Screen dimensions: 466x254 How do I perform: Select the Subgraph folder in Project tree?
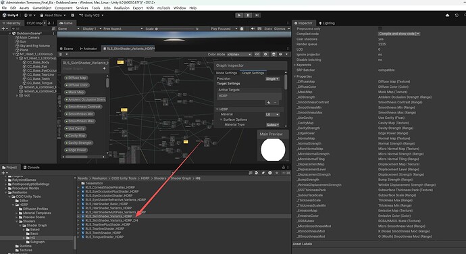pos(37,242)
